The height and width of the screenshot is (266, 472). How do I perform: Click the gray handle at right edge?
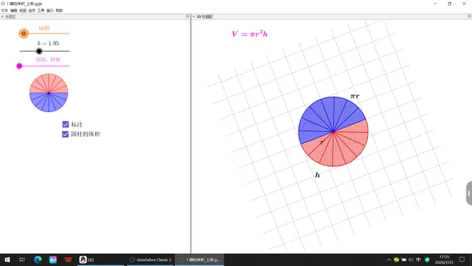(x=469, y=193)
